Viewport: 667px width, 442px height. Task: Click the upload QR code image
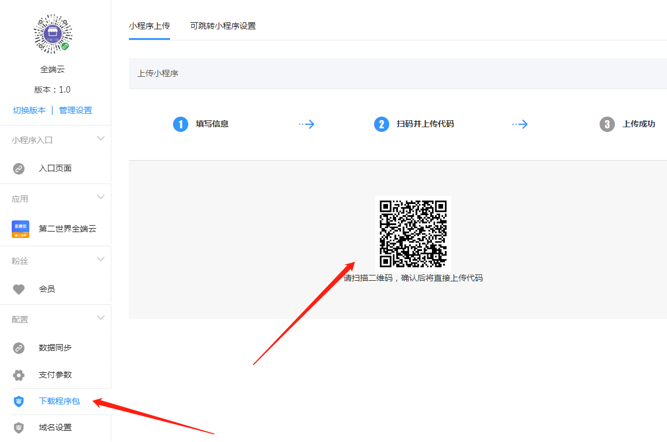tap(413, 233)
